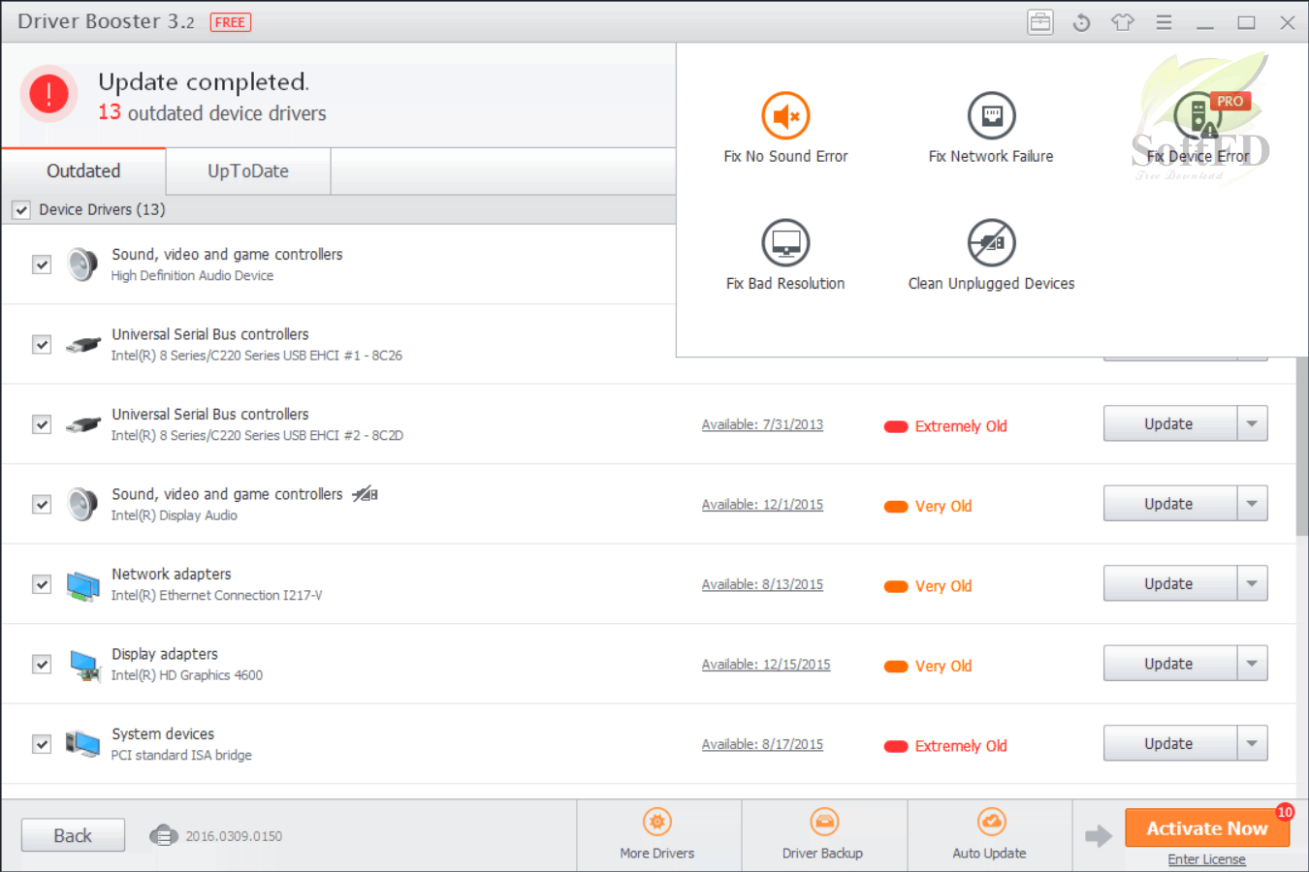The image size is (1309, 872).
Task: Click the driver list vertical scrollbar
Action: (x=1302, y=446)
